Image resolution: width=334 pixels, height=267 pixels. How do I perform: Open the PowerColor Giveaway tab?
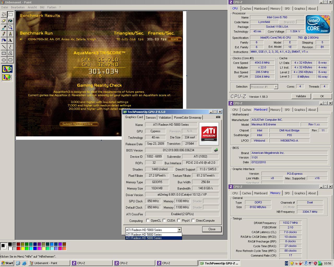pos(188,118)
